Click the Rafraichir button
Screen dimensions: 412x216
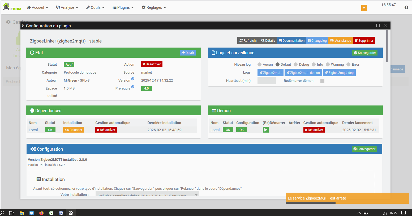(x=248, y=41)
